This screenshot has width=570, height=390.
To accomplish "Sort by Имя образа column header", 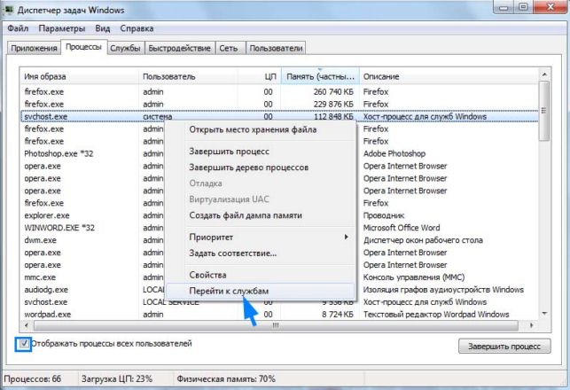I will 79,77.
